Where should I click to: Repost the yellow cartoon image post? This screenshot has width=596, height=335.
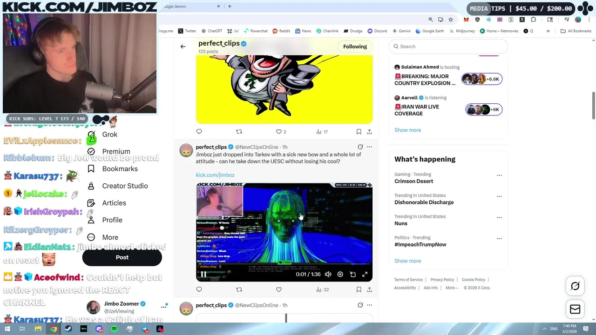click(x=239, y=132)
